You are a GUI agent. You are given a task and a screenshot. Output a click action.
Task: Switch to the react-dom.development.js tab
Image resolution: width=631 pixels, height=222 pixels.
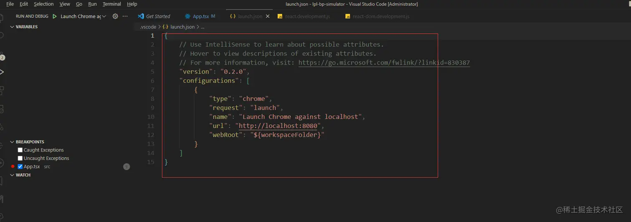click(377, 16)
